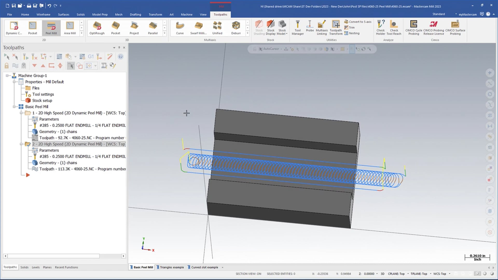Regenerate all selected operations
Image resolution: width=498 pixels, height=280 pixels.
[x=25, y=57]
